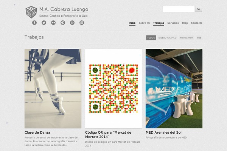Click 'Fotografía de arquitectura de MED.' text
Screen dimensions: 227x151
(166, 138)
